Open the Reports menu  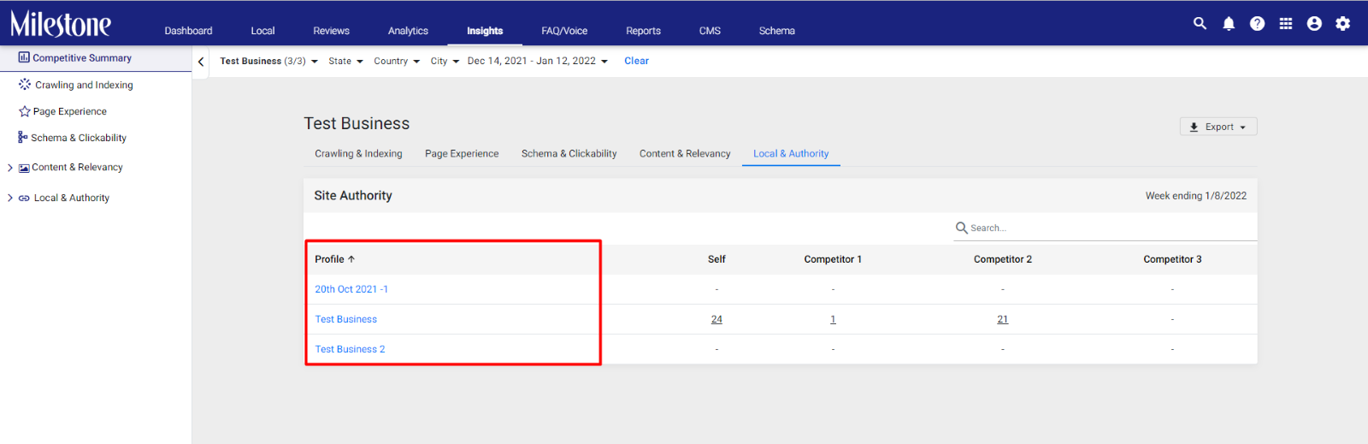coord(643,31)
